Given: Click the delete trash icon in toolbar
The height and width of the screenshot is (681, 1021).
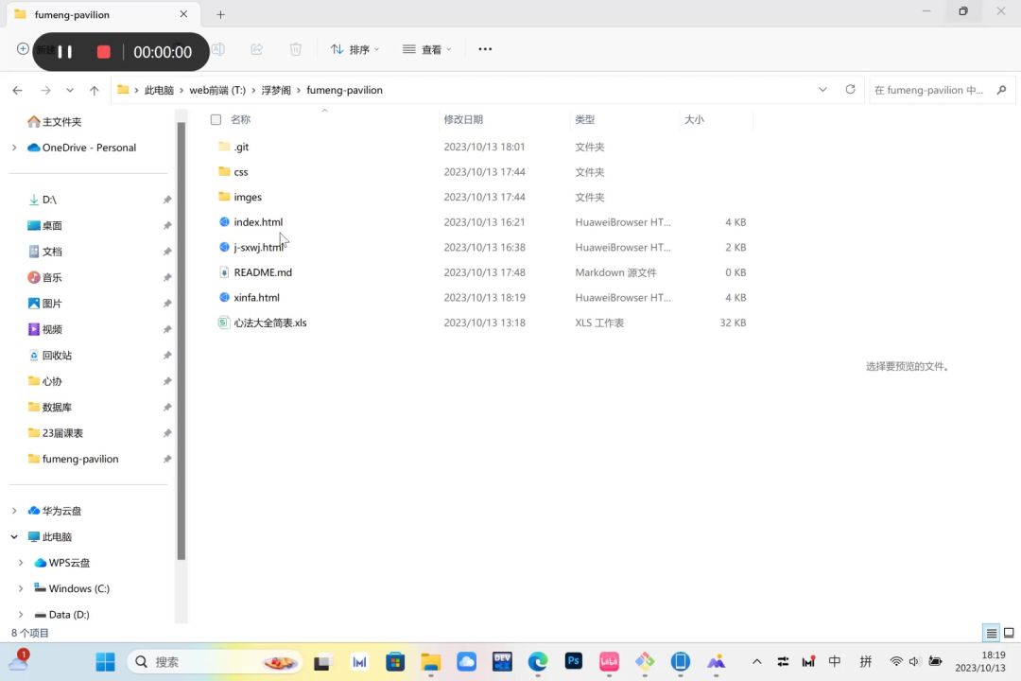Looking at the screenshot, I should pos(296,49).
